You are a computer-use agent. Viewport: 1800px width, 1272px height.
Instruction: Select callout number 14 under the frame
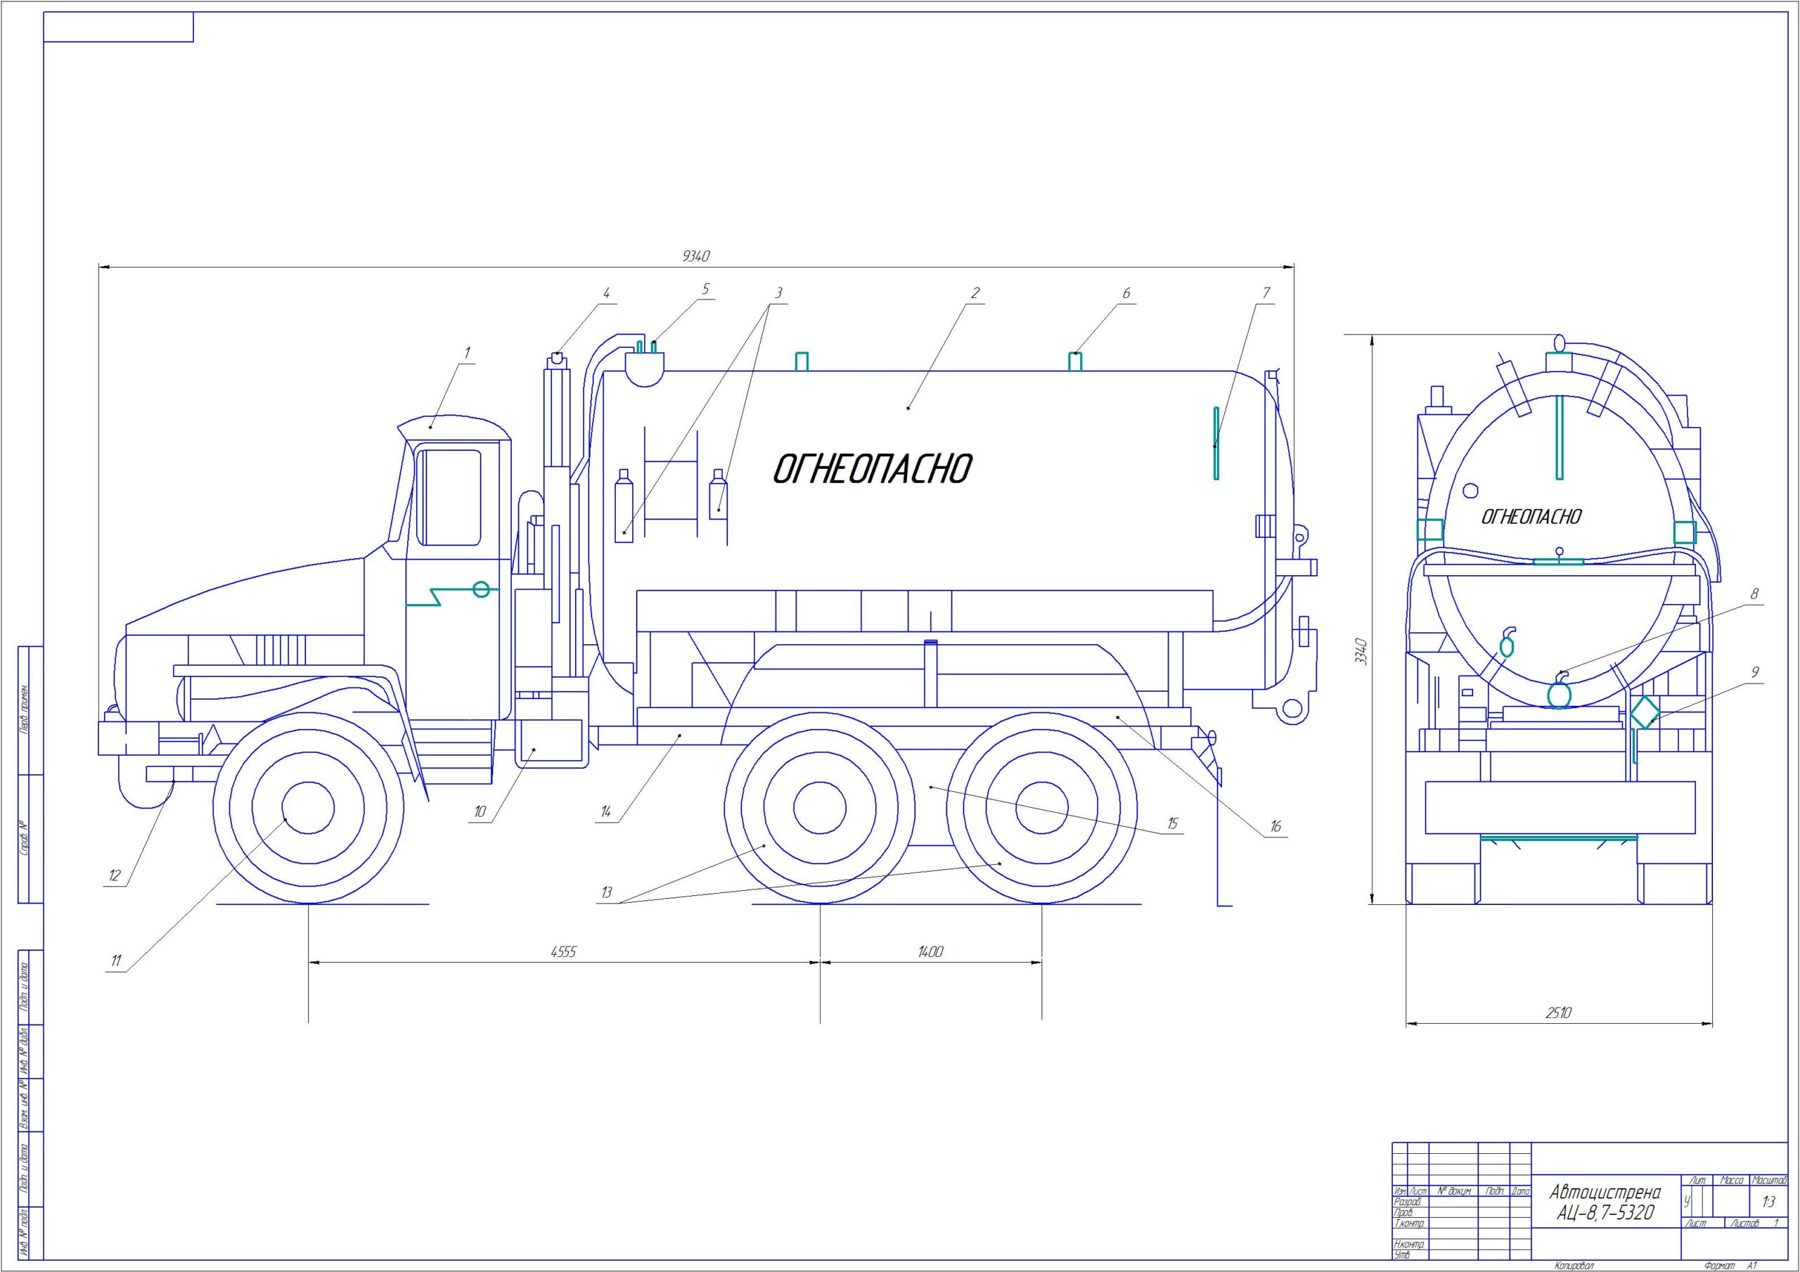(606, 812)
